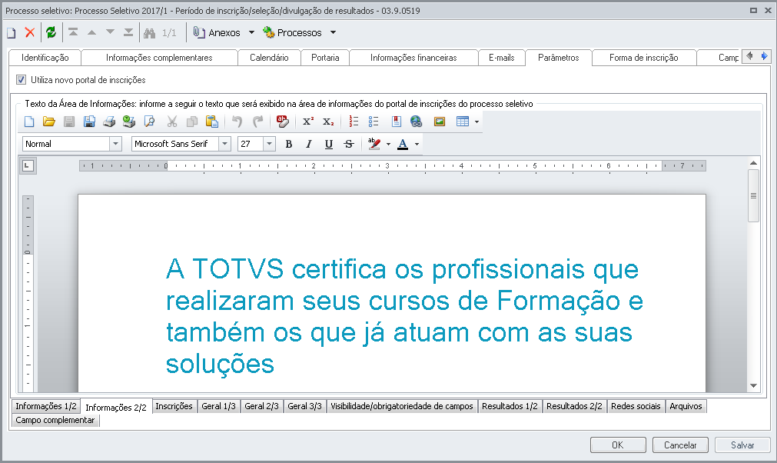Click the Cancelar button
777x463 pixels.
pyautogui.click(x=680, y=445)
